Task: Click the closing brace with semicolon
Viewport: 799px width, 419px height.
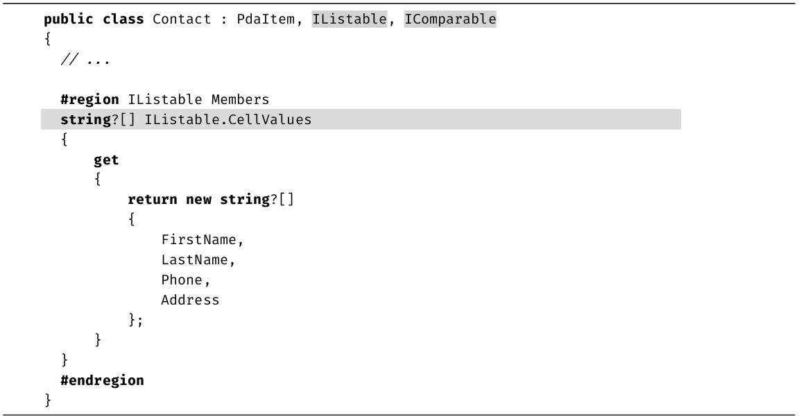Action: tap(135, 320)
